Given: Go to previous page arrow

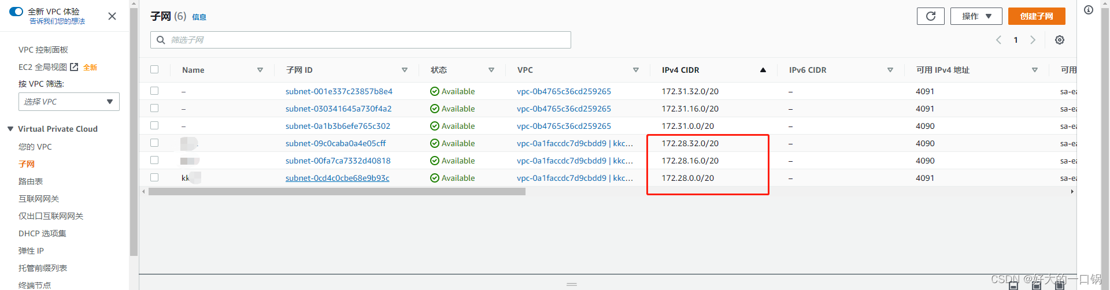Looking at the screenshot, I should 998,40.
